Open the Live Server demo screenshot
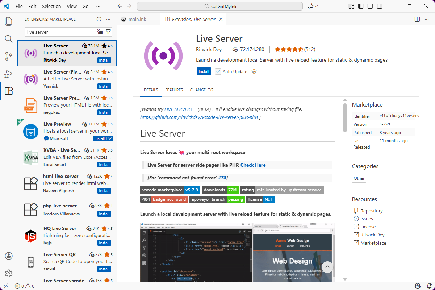Screen dimensions: 435x290 pos(238,252)
